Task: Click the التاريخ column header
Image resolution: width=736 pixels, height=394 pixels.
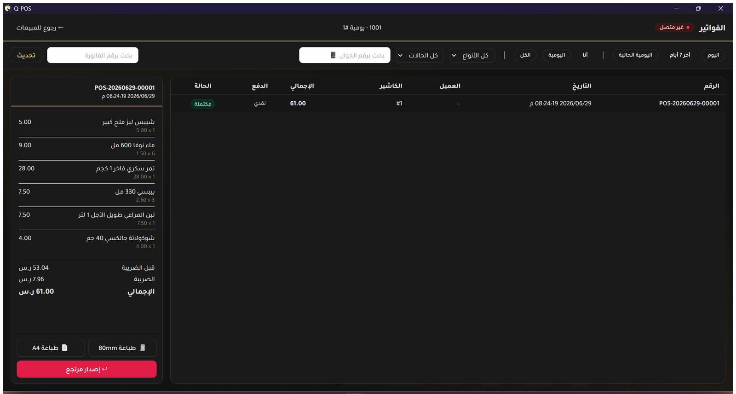Action: click(581, 86)
